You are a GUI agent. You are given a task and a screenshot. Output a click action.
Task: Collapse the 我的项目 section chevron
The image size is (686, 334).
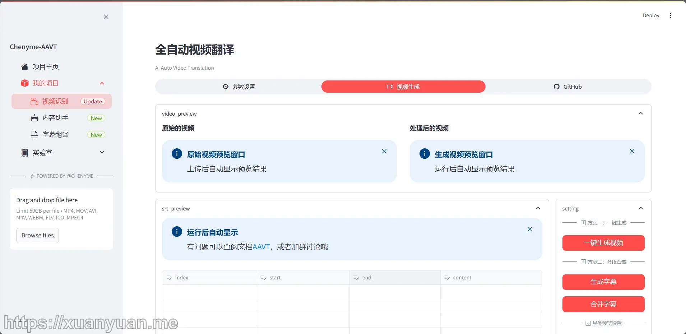point(102,83)
